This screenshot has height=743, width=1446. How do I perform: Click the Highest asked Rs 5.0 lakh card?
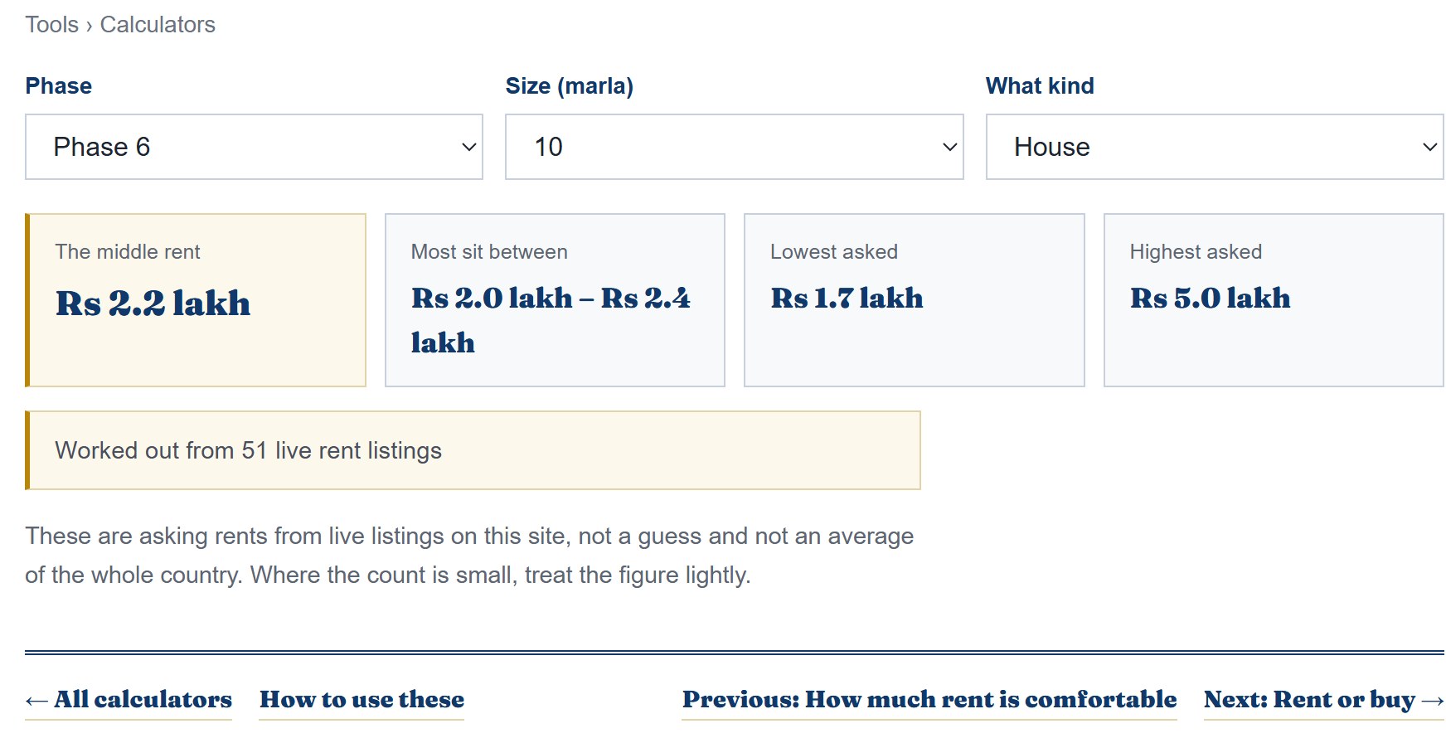pyautogui.click(x=1274, y=300)
